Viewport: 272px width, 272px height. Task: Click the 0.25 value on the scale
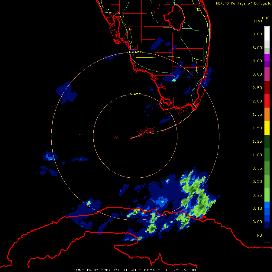[257, 195]
